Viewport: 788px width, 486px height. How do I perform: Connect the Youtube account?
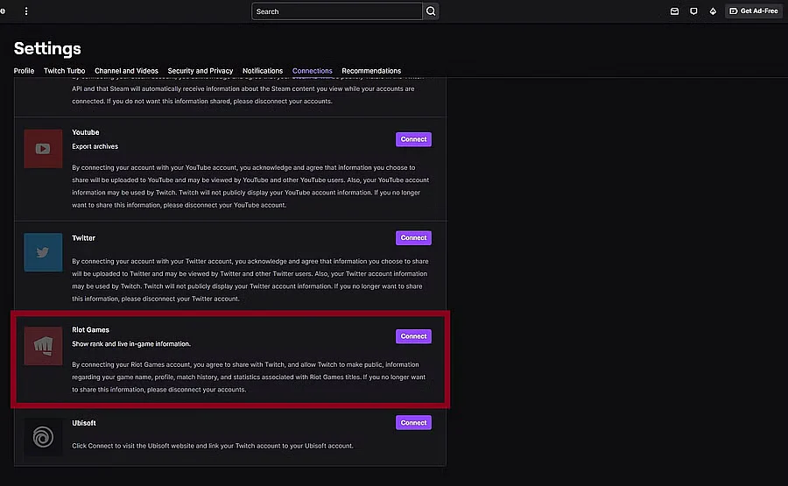tap(413, 139)
